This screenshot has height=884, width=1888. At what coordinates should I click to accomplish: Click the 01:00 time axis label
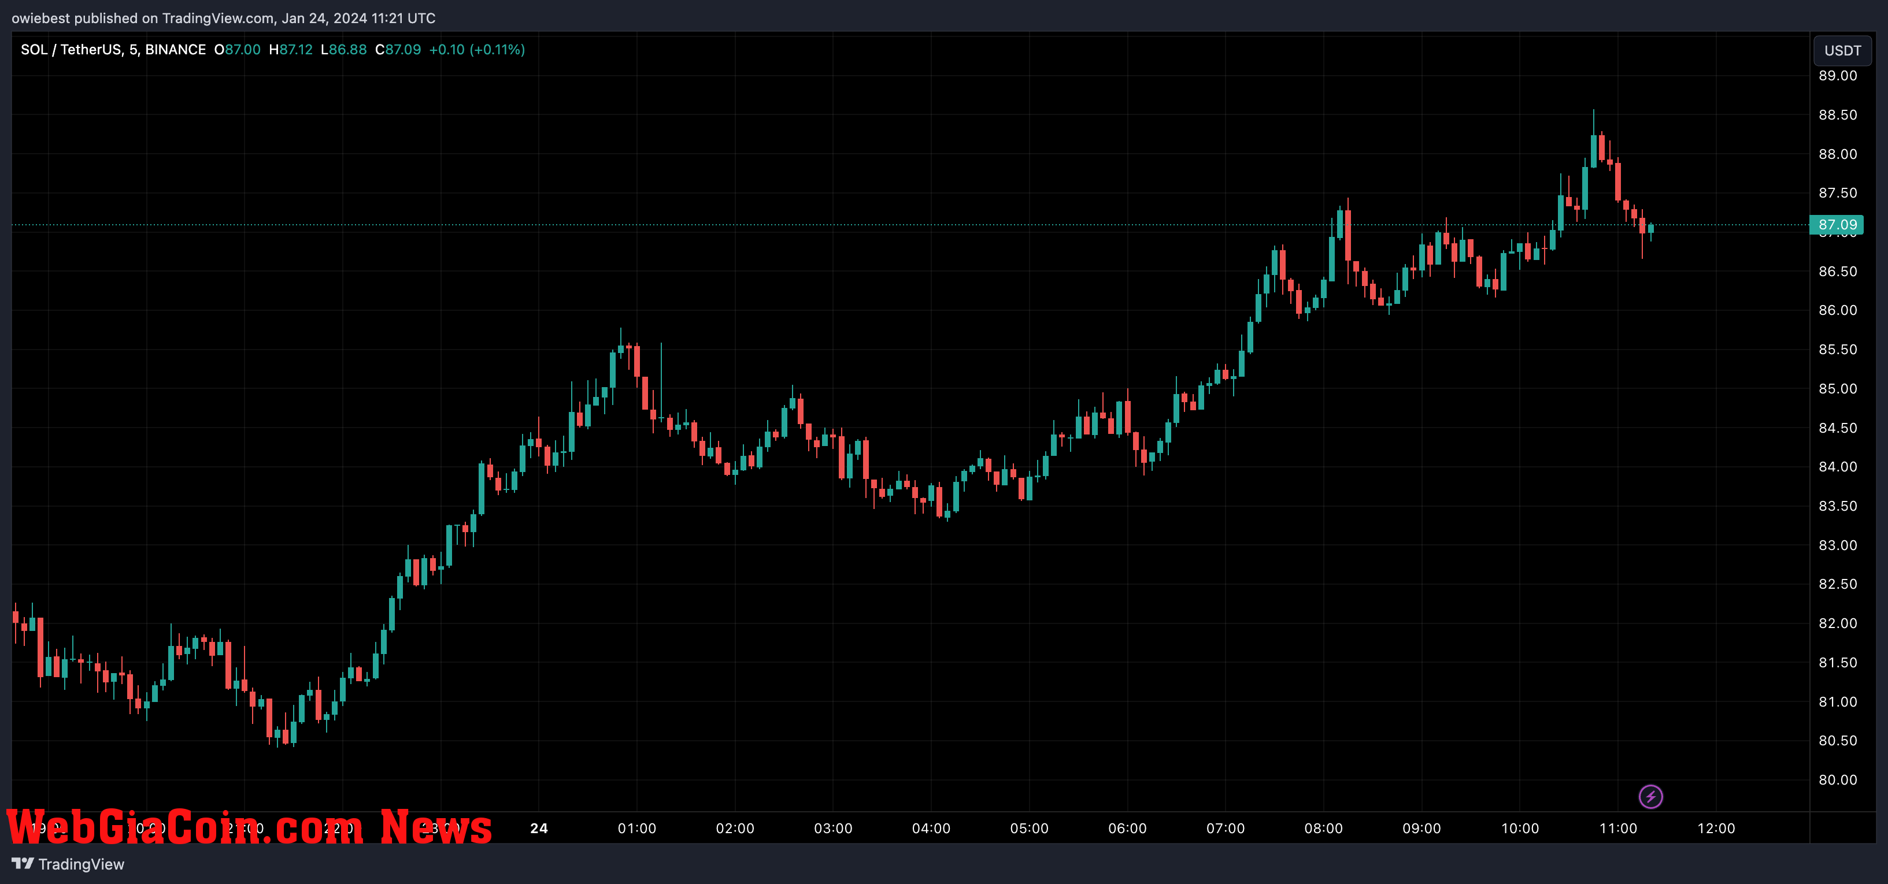point(637,829)
